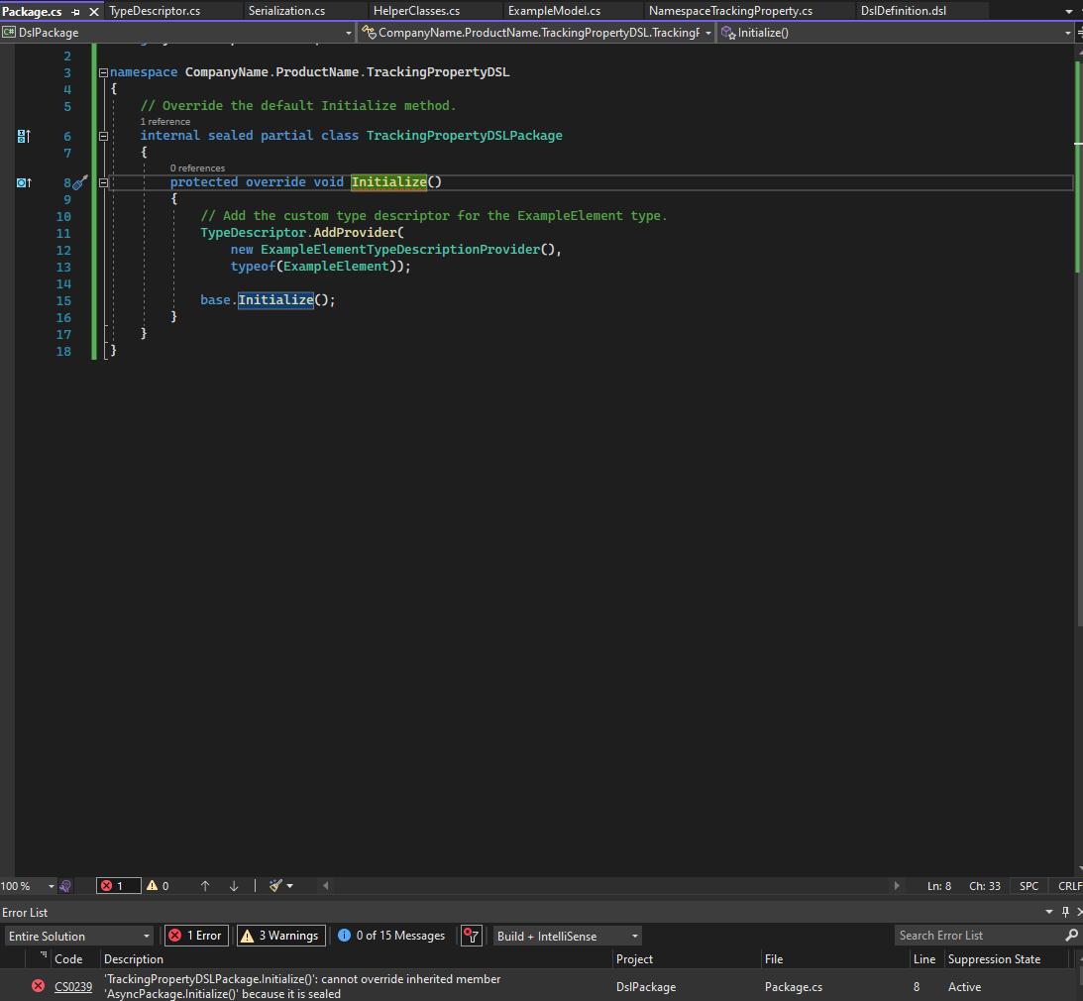This screenshot has height=1001, width=1083.
Task: Click the editor warning count indicator
Action: click(159, 886)
